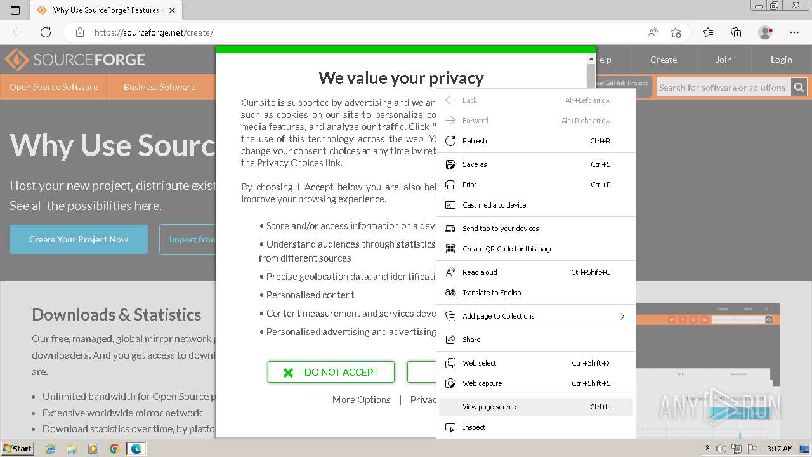
Task: Choose Send tab to your devices
Action: [536, 228]
